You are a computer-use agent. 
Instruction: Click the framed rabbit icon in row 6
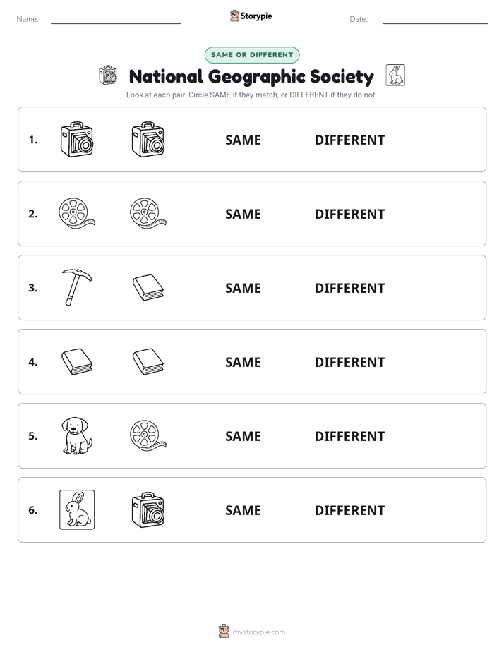click(77, 509)
